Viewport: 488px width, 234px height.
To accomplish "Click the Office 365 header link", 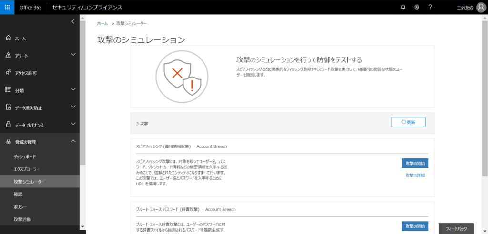I will (x=30, y=8).
